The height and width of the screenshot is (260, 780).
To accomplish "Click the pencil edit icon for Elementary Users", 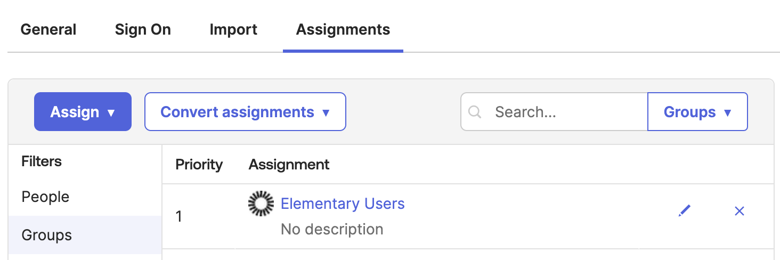I will click(x=685, y=211).
